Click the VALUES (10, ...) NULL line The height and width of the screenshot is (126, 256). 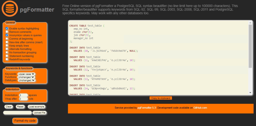pos(106,51)
